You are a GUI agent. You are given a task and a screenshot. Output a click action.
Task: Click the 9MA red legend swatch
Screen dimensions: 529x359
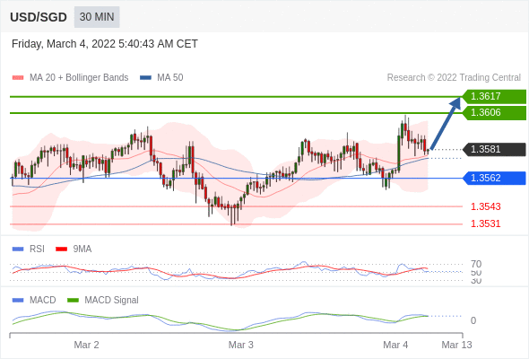[x=61, y=250]
